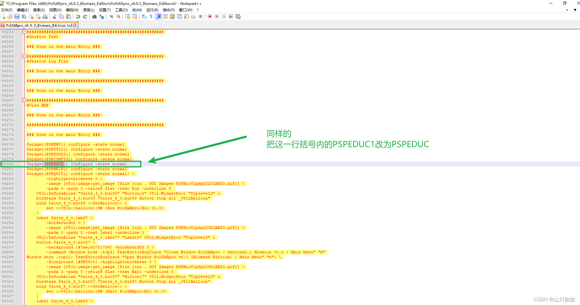580x305 pixels.
Task: Toggle word wrap in the toolbar
Action: coord(144,17)
